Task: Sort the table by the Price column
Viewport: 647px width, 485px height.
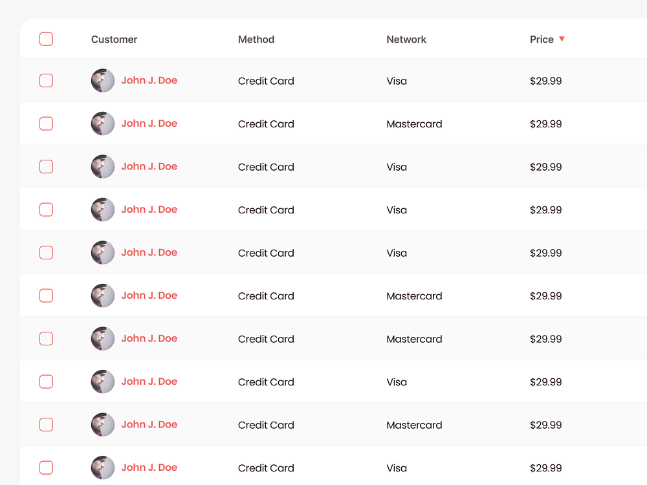Action: click(x=542, y=39)
